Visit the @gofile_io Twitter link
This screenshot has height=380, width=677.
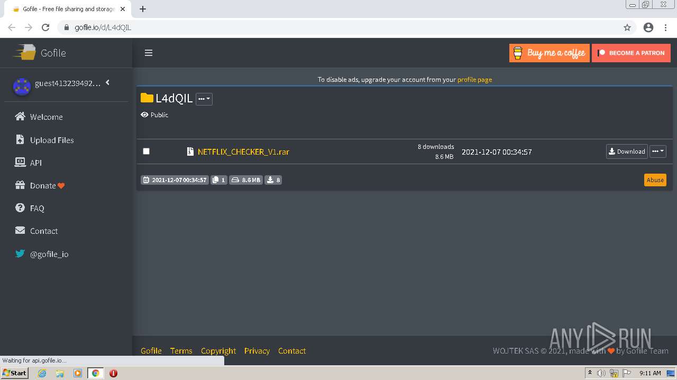49,254
